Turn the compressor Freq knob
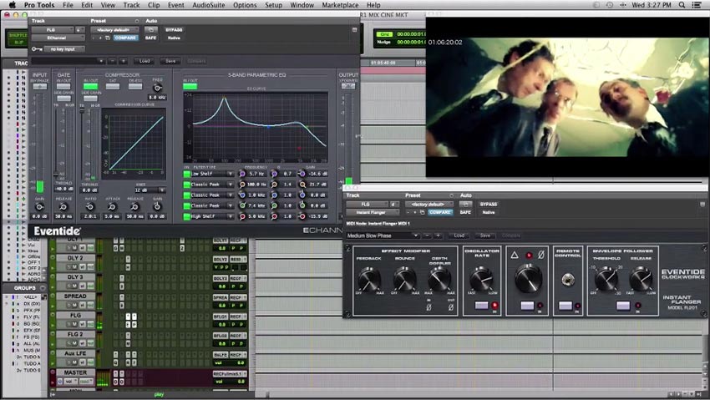 point(158,88)
